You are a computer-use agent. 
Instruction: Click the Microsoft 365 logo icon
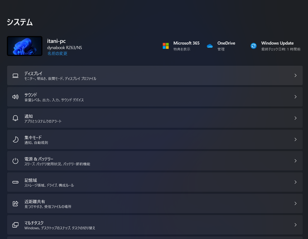pyautogui.click(x=166, y=46)
